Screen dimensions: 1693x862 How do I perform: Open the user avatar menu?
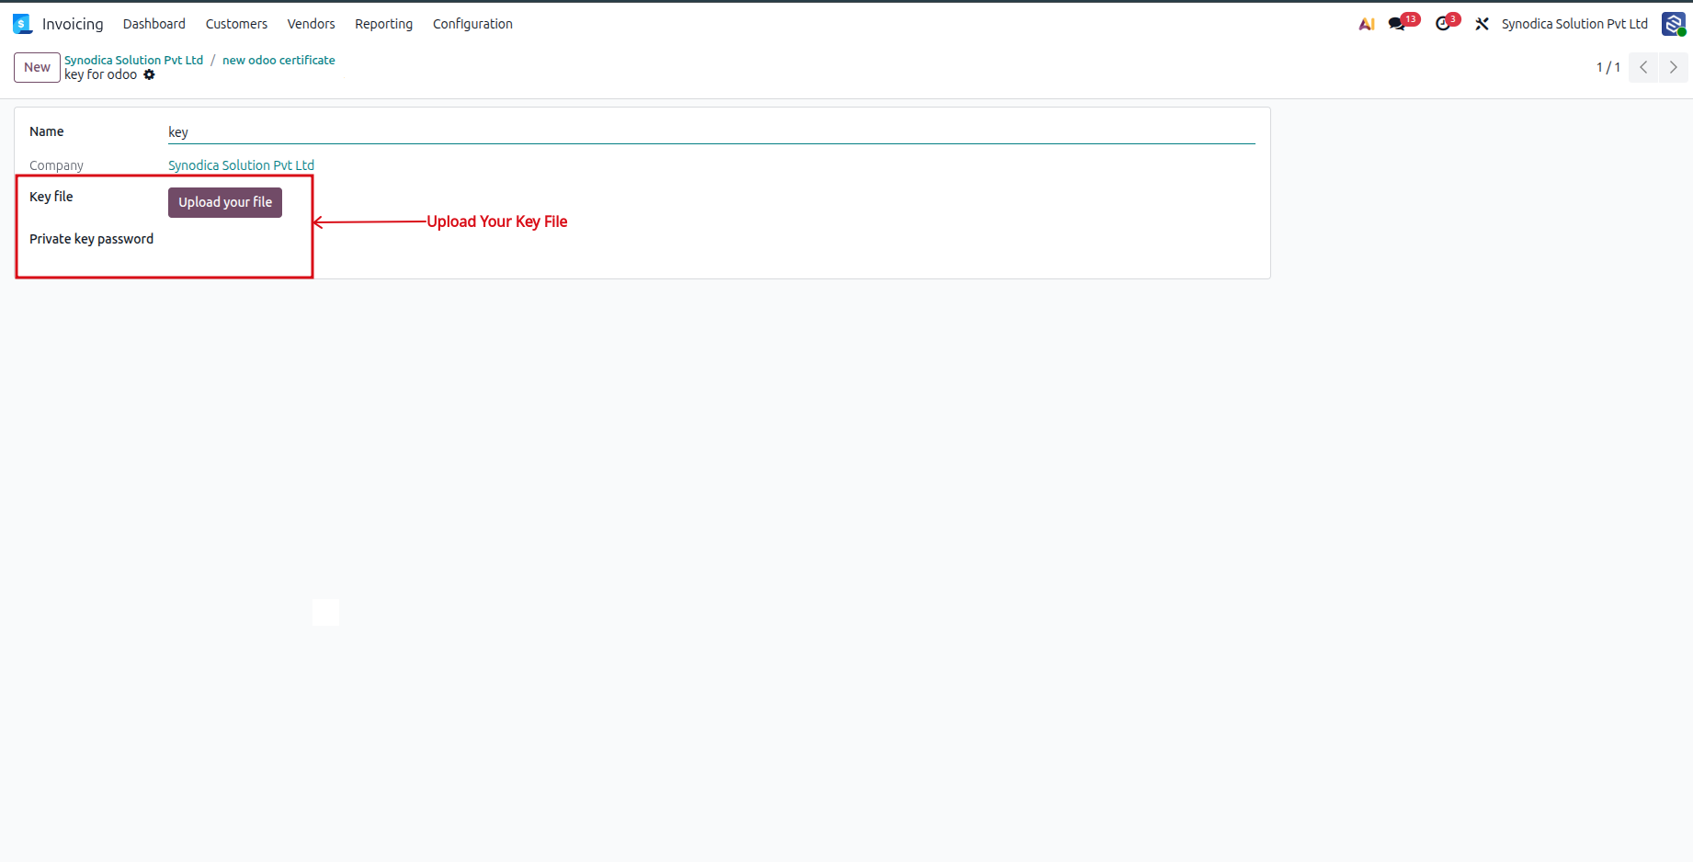tap(1673, 24)
